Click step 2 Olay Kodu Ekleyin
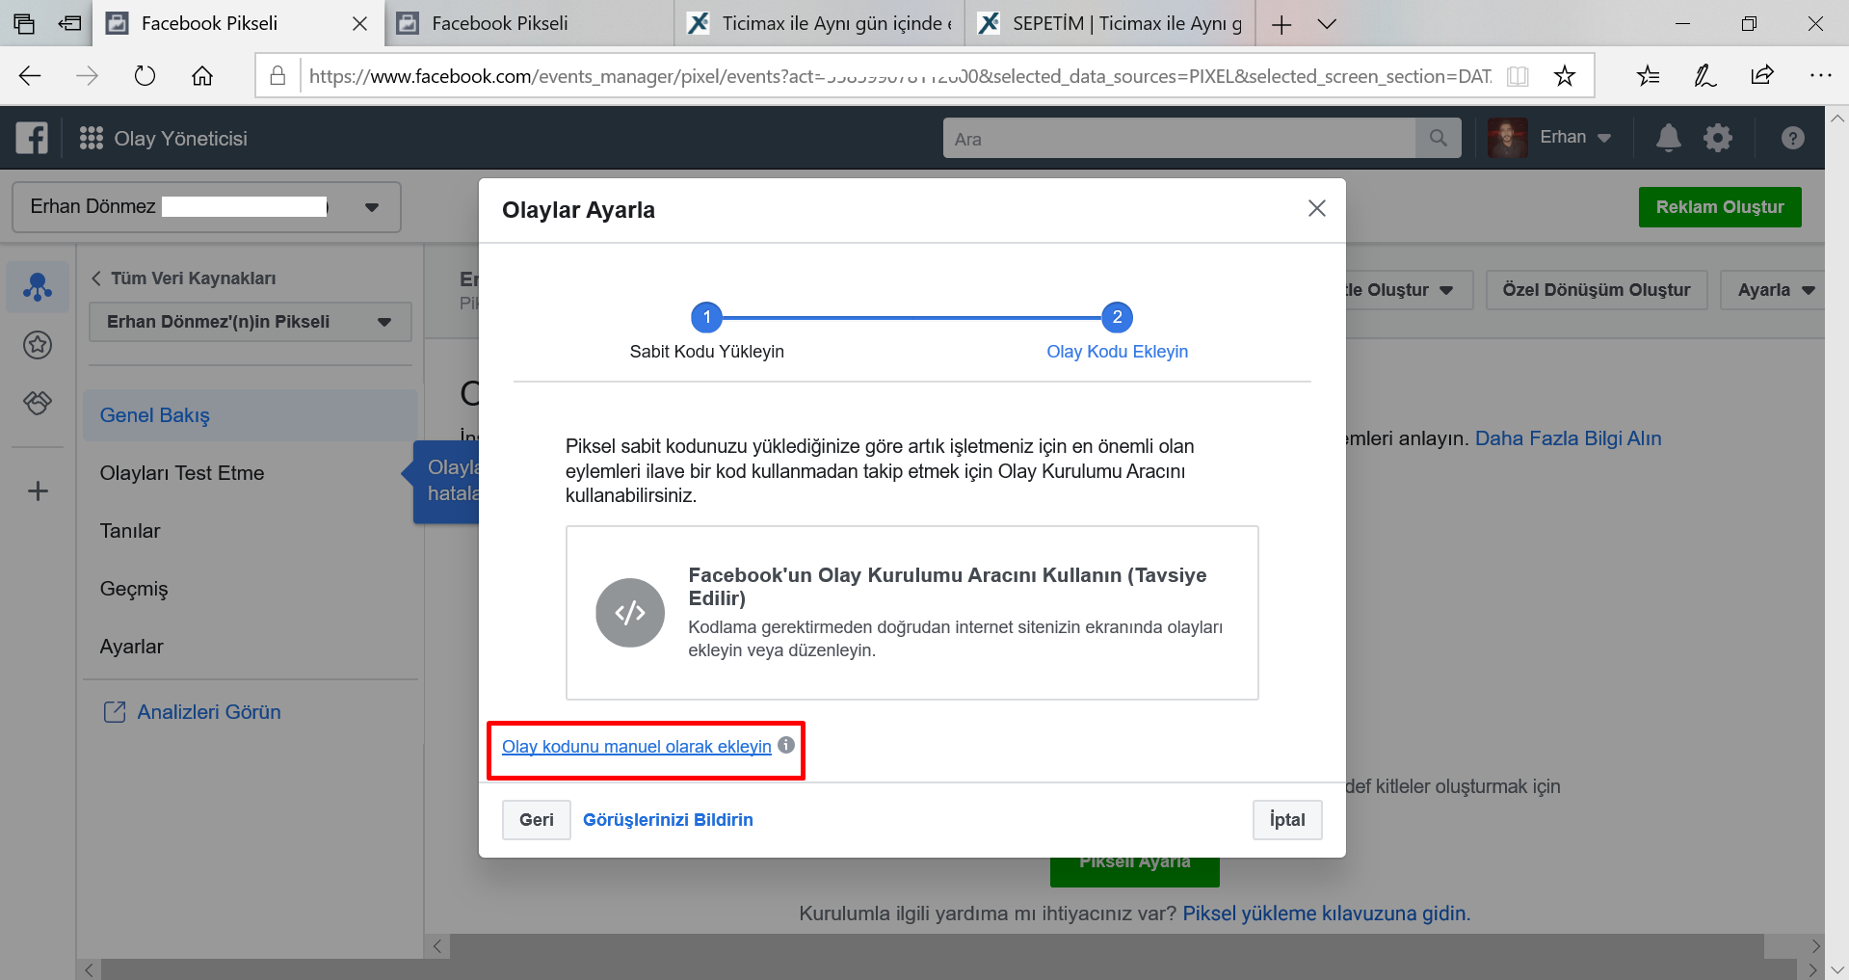Viewport: 1849px width, 980px height. [x=1117, y=331]
